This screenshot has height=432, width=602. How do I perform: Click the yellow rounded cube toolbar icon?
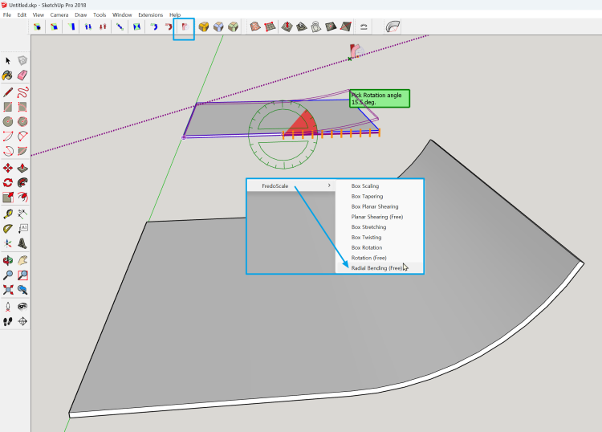pos(204,26)
